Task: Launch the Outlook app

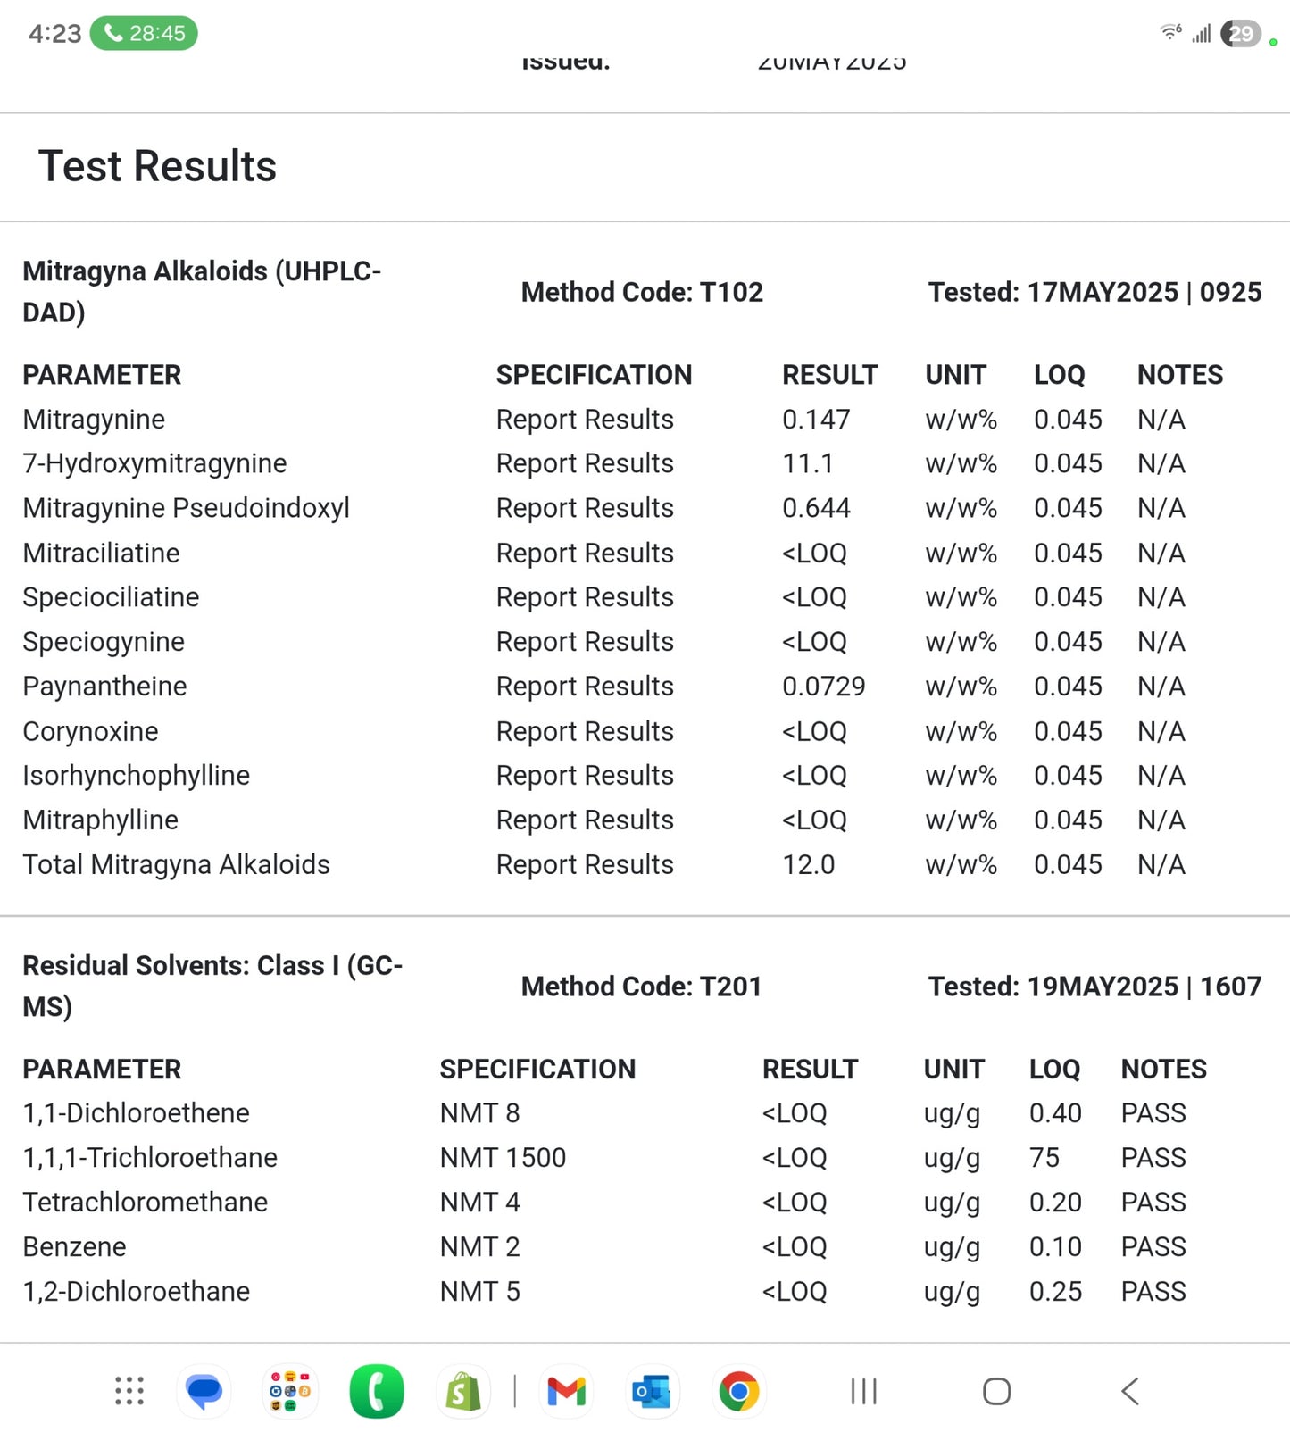Action: click(x=652, y=1390)
